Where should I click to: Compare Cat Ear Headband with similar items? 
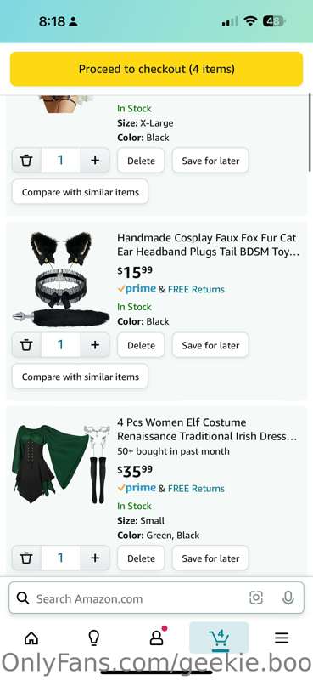80,377
